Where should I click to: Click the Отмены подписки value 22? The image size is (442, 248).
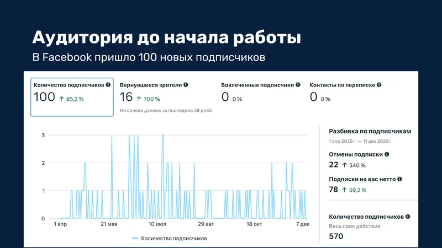pos(334,164)
